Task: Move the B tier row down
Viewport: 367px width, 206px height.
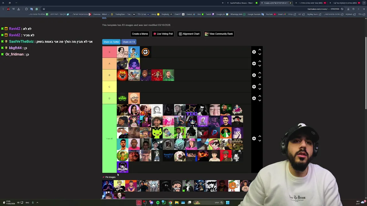Action: (x=260, y=77)
